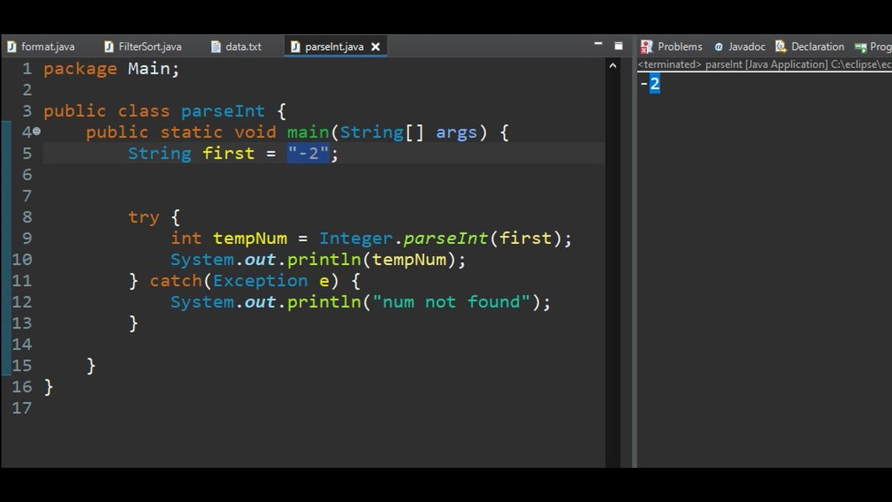Viewport: 892px width, 502px height.
Task: Click 'int' keyword on line 9
Action: point(186,238)
